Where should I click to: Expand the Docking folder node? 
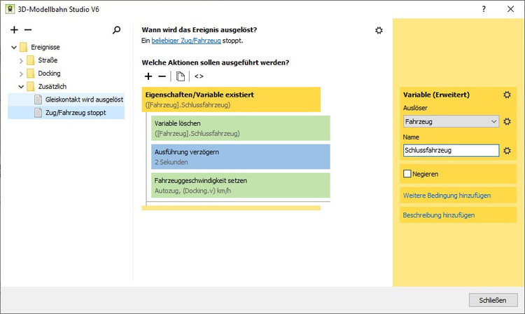(x=21, y=73)
